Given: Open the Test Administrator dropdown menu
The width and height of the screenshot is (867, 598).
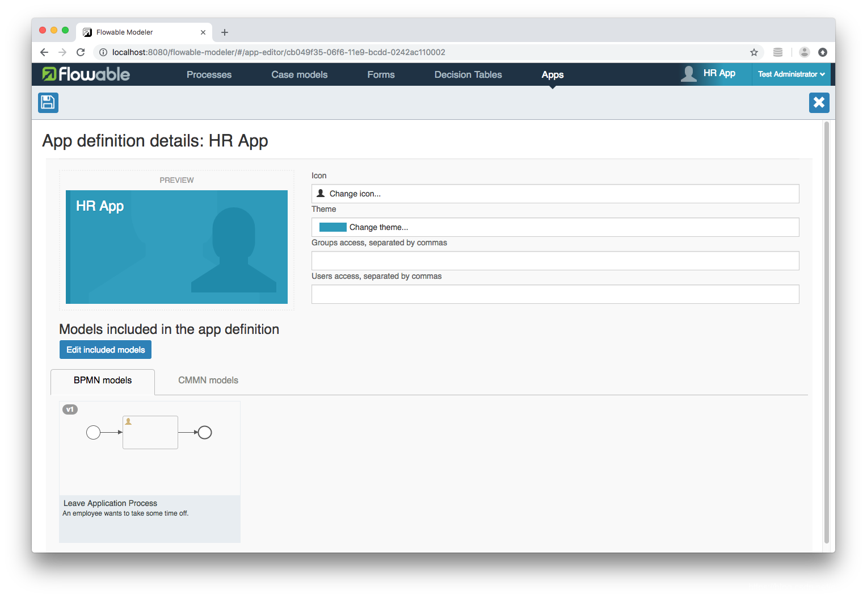Looking at the screenshot, I should click(792, 74).
